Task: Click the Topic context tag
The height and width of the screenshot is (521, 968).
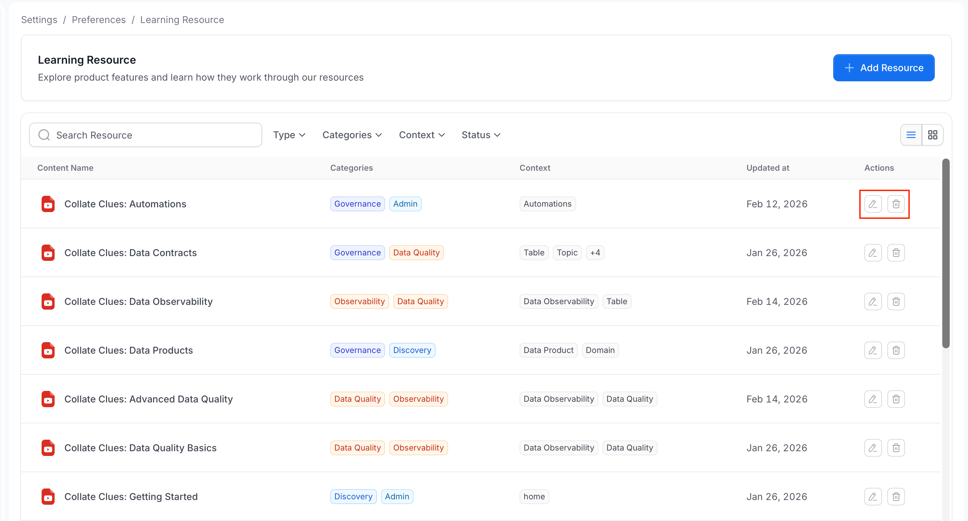Action: (567, 253)
